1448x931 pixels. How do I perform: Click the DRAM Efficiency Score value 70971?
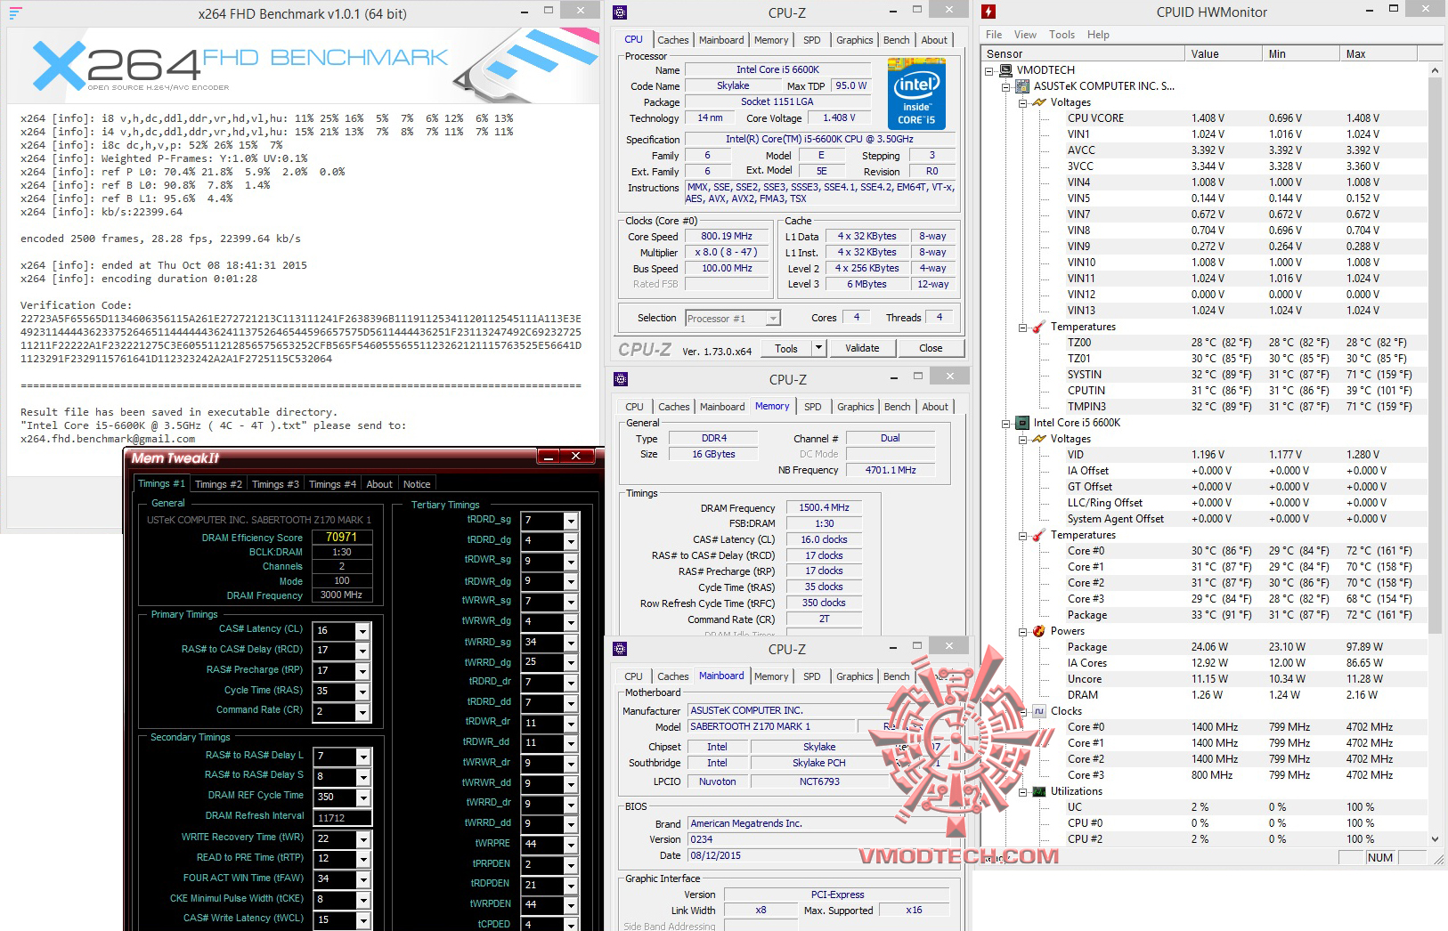click(342, 537)
